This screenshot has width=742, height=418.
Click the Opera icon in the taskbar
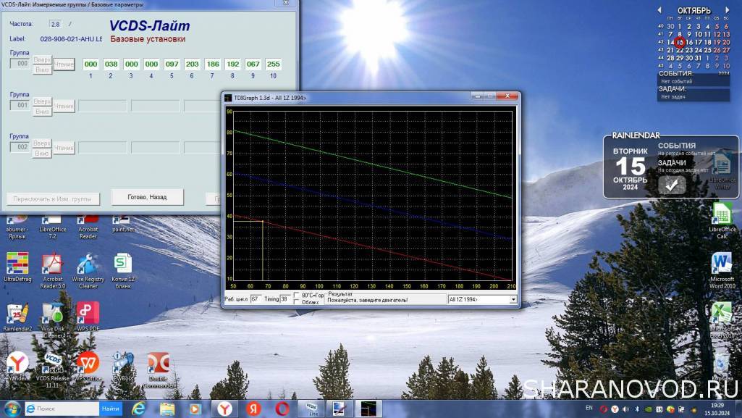(x=282, y=409)
